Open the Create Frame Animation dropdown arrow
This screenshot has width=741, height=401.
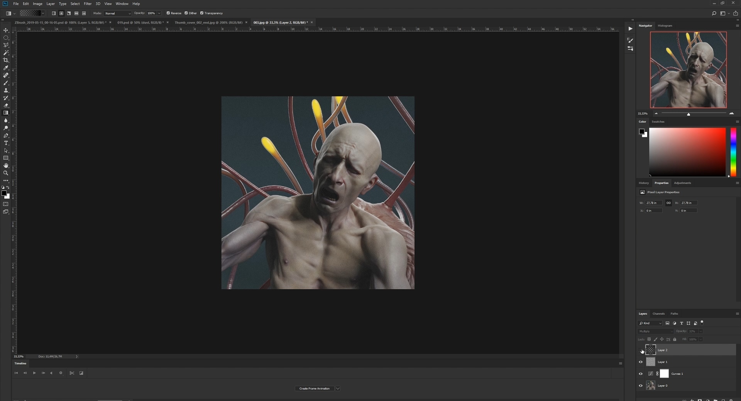click(x=338, y=388)
